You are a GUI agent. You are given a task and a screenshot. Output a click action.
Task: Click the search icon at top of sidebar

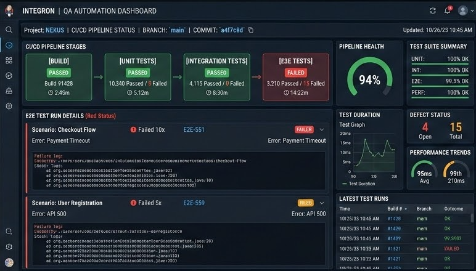9,30
